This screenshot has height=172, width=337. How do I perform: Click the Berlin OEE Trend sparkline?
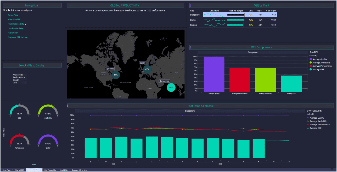[x=215, y=20]
